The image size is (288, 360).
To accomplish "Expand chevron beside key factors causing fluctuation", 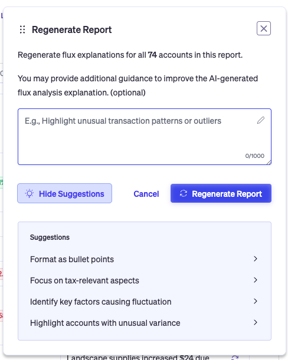I will 256,301.
